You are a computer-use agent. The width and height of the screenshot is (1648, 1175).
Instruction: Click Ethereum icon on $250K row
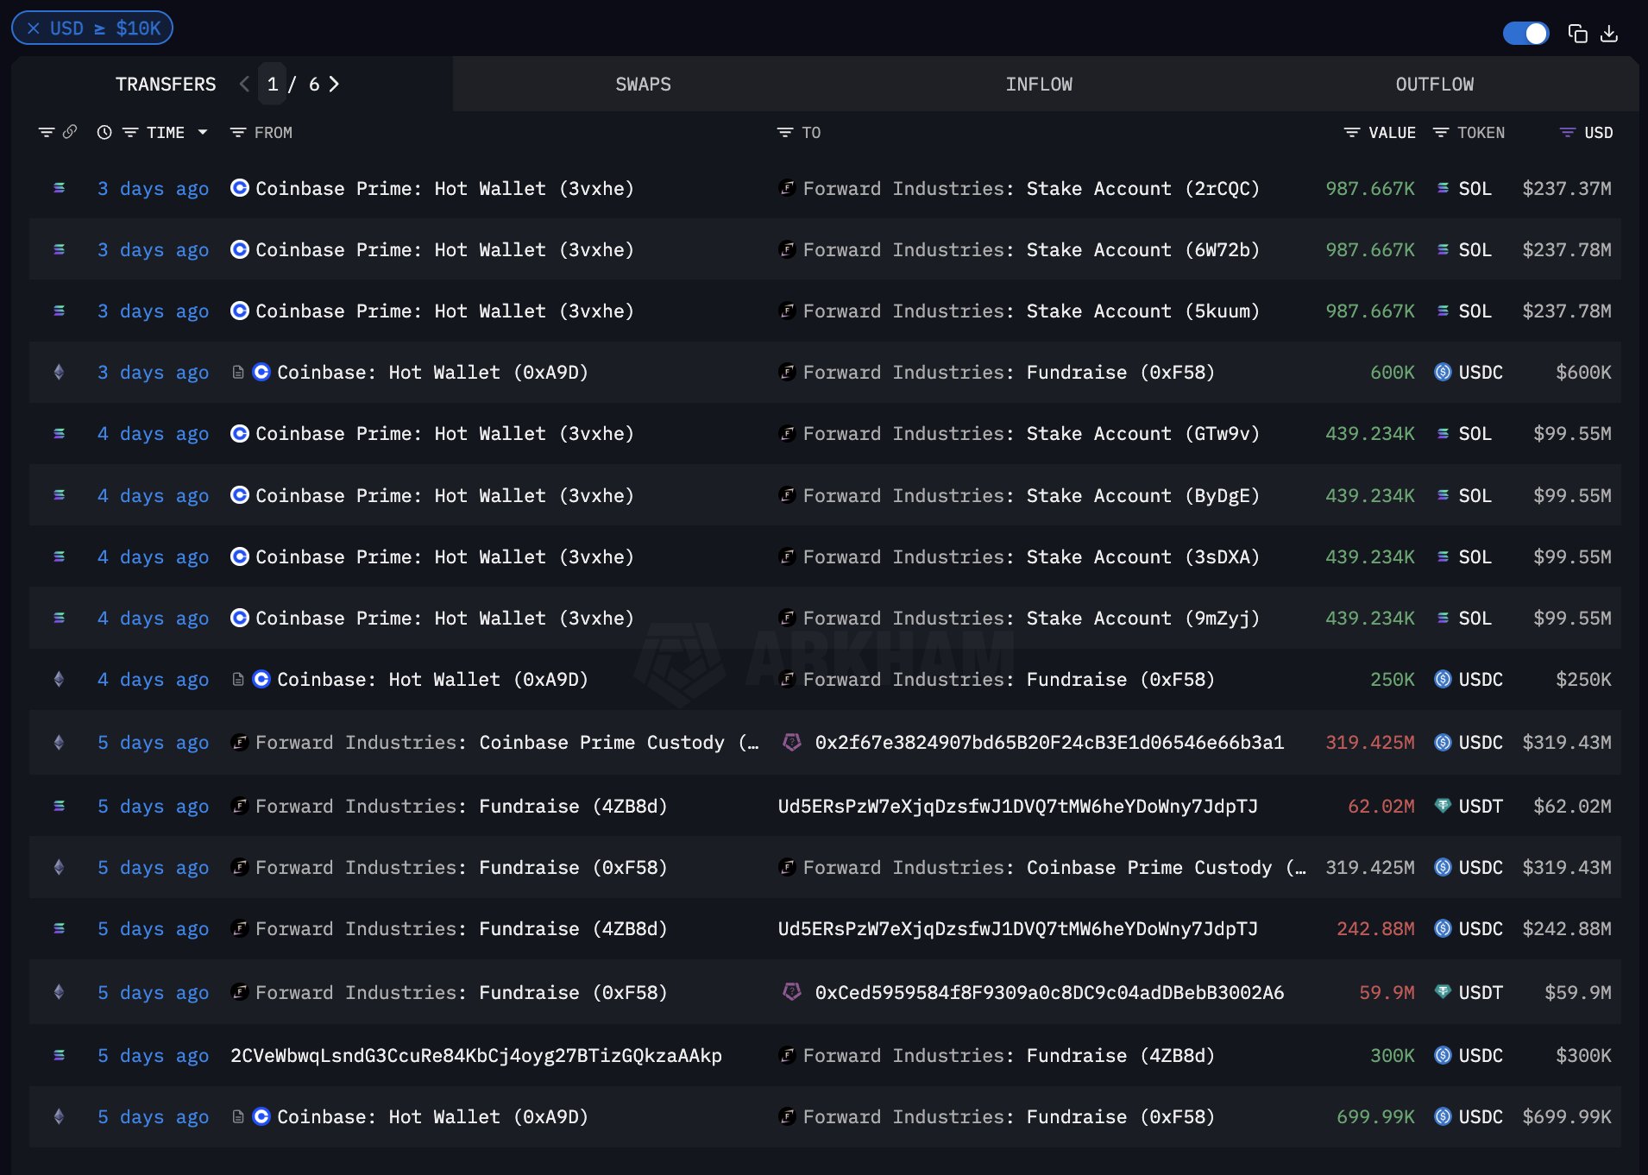(x=59, y=679)
